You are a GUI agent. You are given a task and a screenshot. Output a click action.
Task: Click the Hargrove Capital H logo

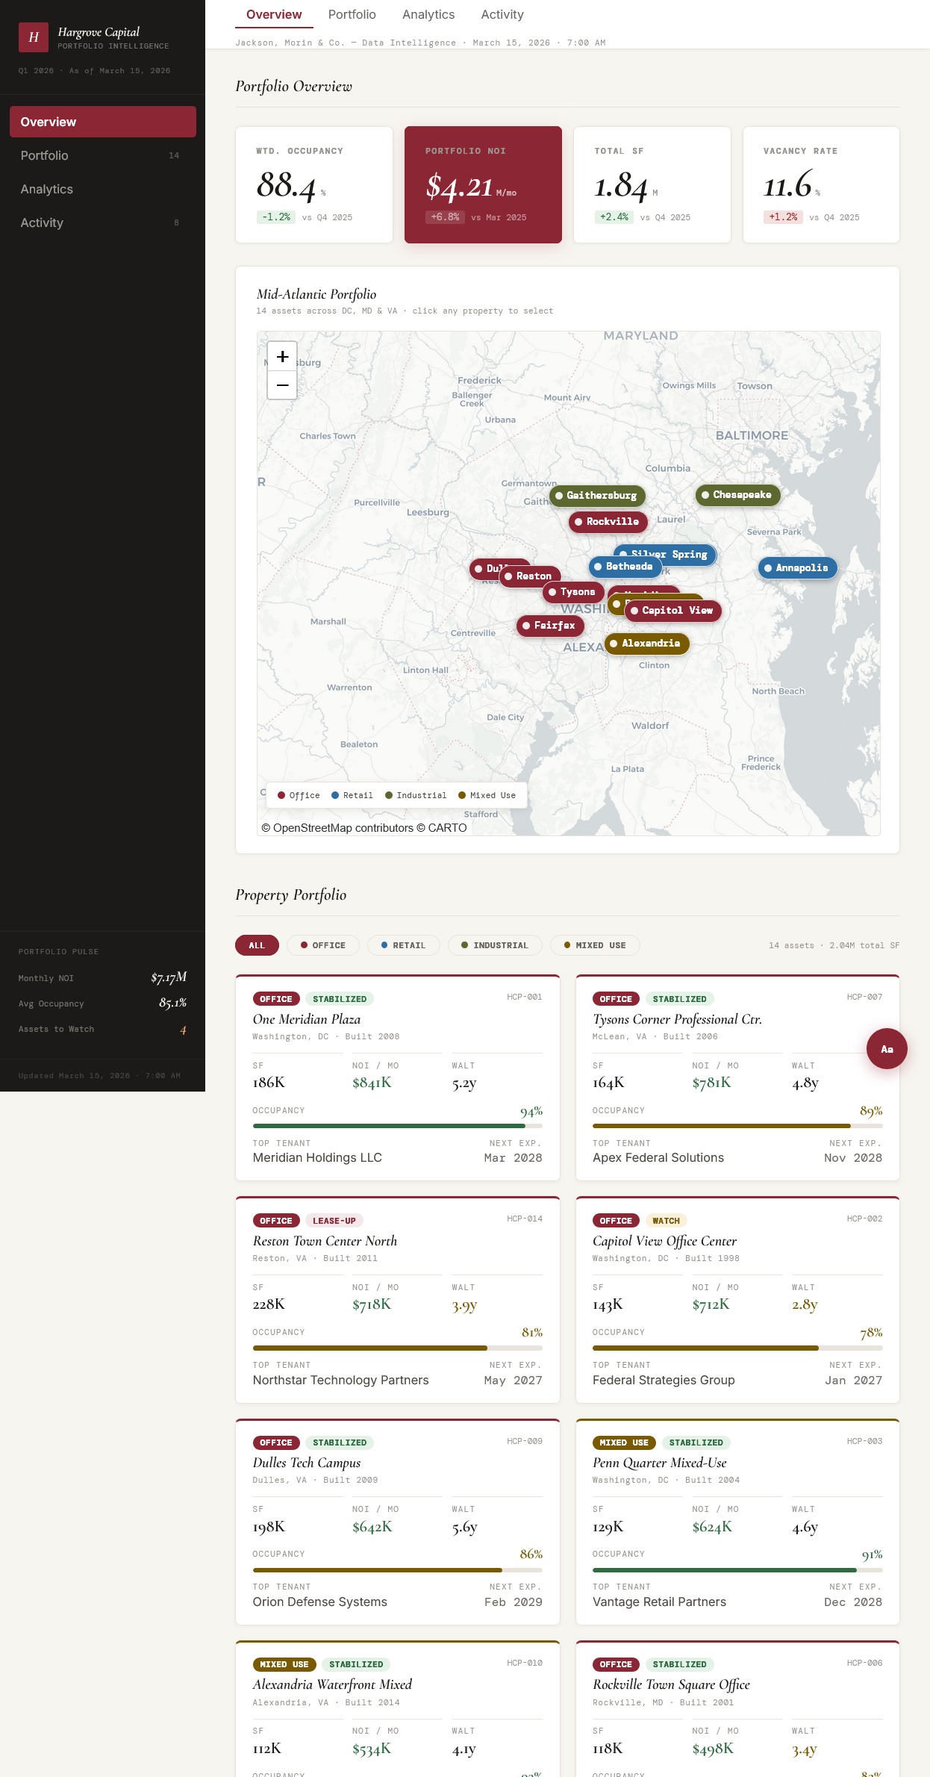[x=34, y=37]
